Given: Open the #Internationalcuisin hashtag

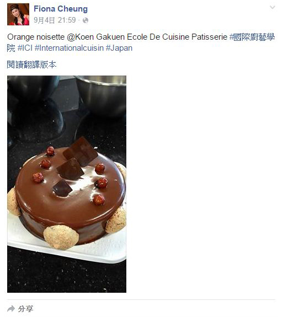Looking at the screenshot, I should tap(69, 48).
